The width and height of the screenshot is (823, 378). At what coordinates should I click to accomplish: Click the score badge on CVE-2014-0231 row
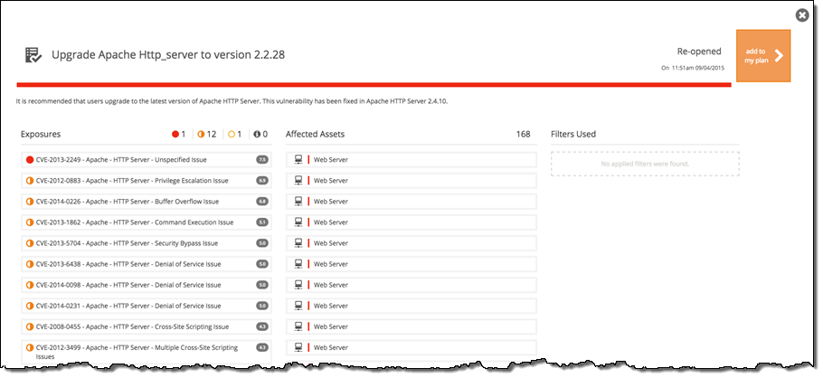click(x=262, y=306)
